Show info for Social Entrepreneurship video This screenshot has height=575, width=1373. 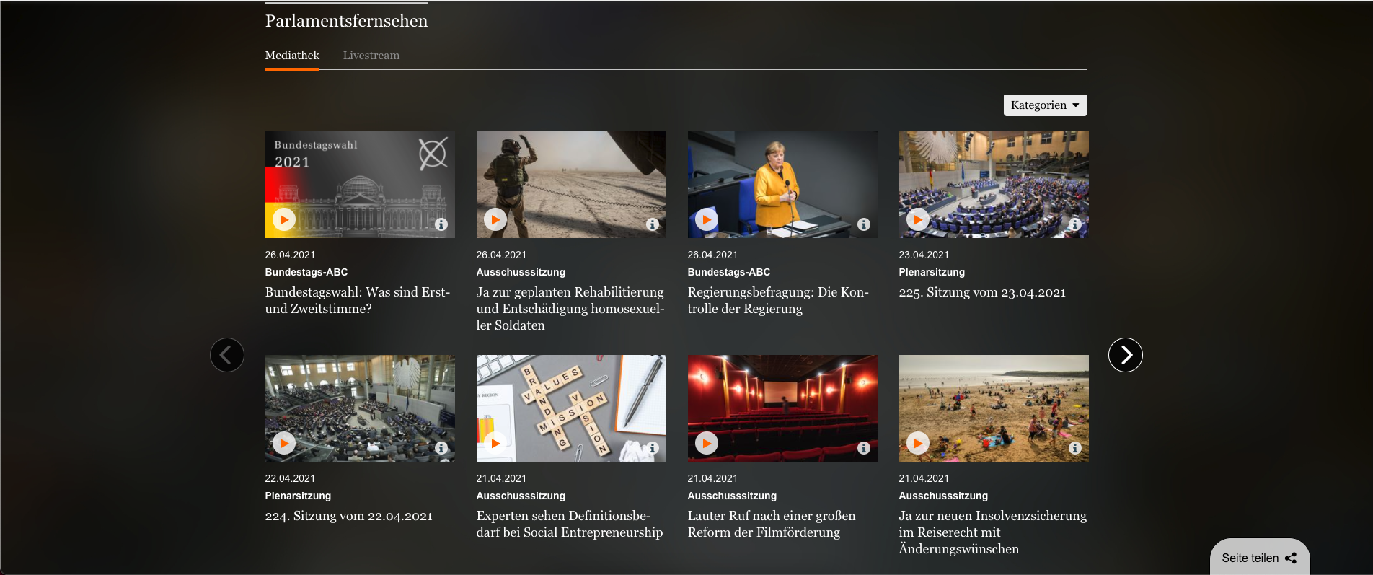653,448
